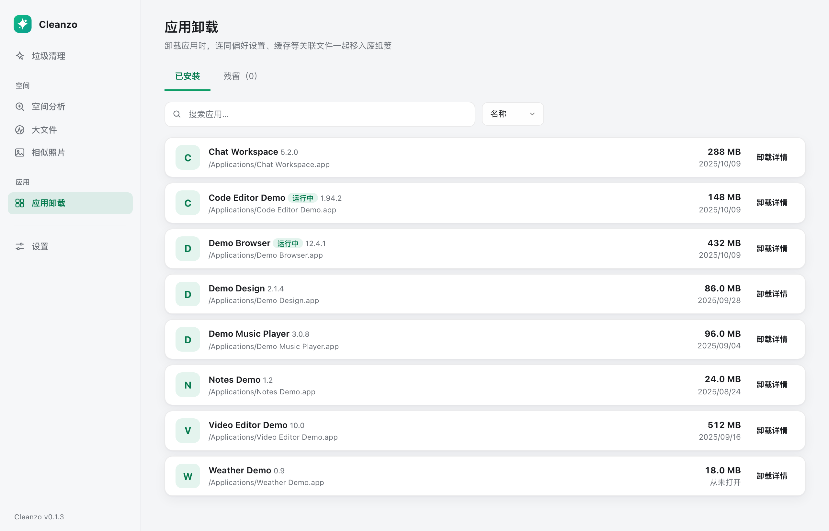829x531 pixels.
Task: Click the 大文件 pulse icon
Action: (20, 130)
